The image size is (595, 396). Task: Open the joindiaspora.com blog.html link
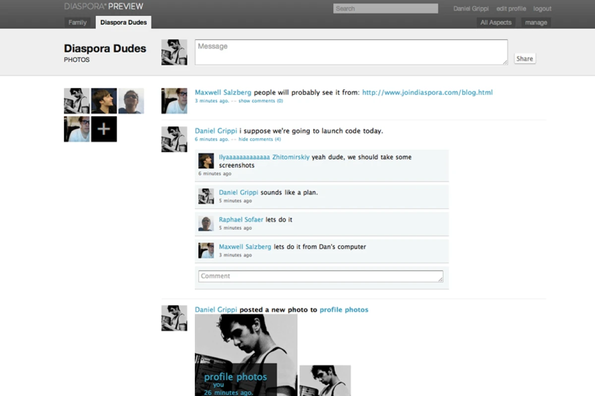pos(427,93)
